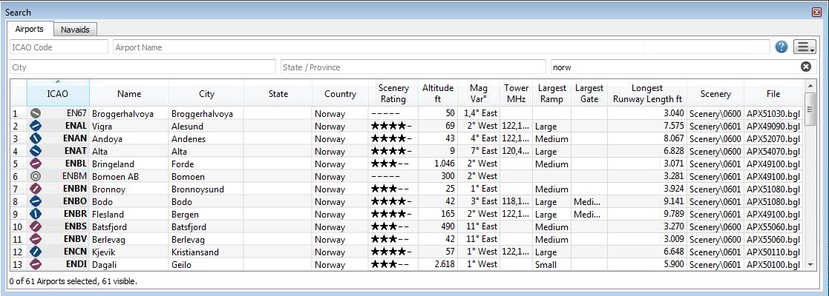This screenshot has width=829, height=296.
Task: Sort by the State column header
Action: pyautogui.click(x=278, y=93)
